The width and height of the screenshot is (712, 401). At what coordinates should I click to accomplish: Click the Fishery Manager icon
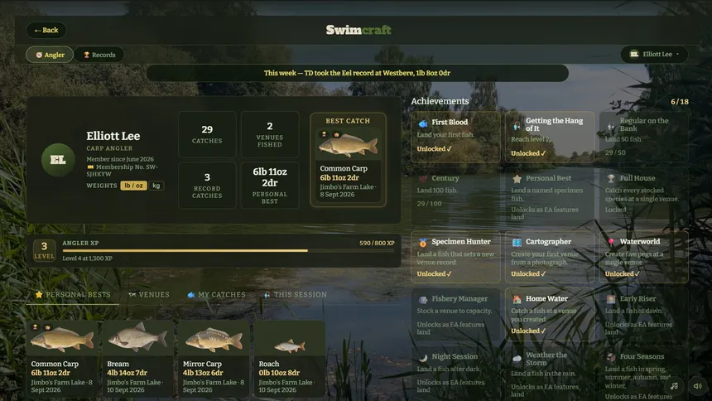coord(423,300)
